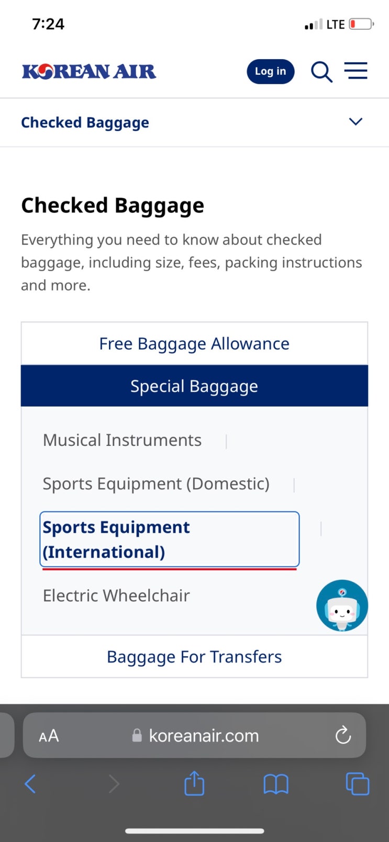Open the hamburger menu

pyautogui.click(x=355, y=71)
